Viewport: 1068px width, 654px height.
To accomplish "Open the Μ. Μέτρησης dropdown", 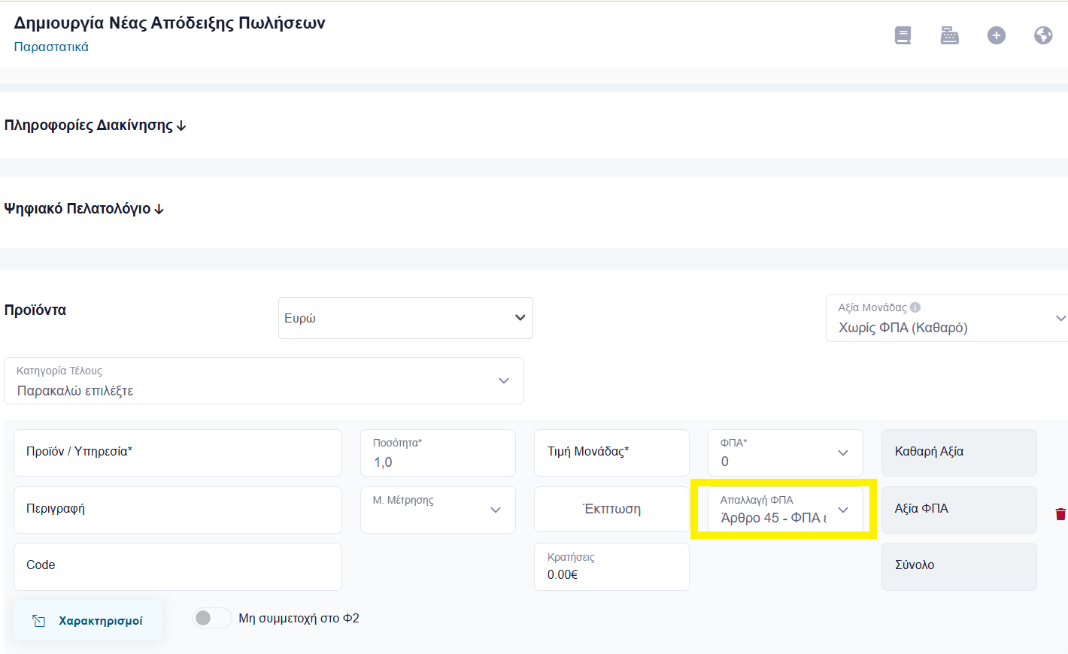I will point(438,510).
